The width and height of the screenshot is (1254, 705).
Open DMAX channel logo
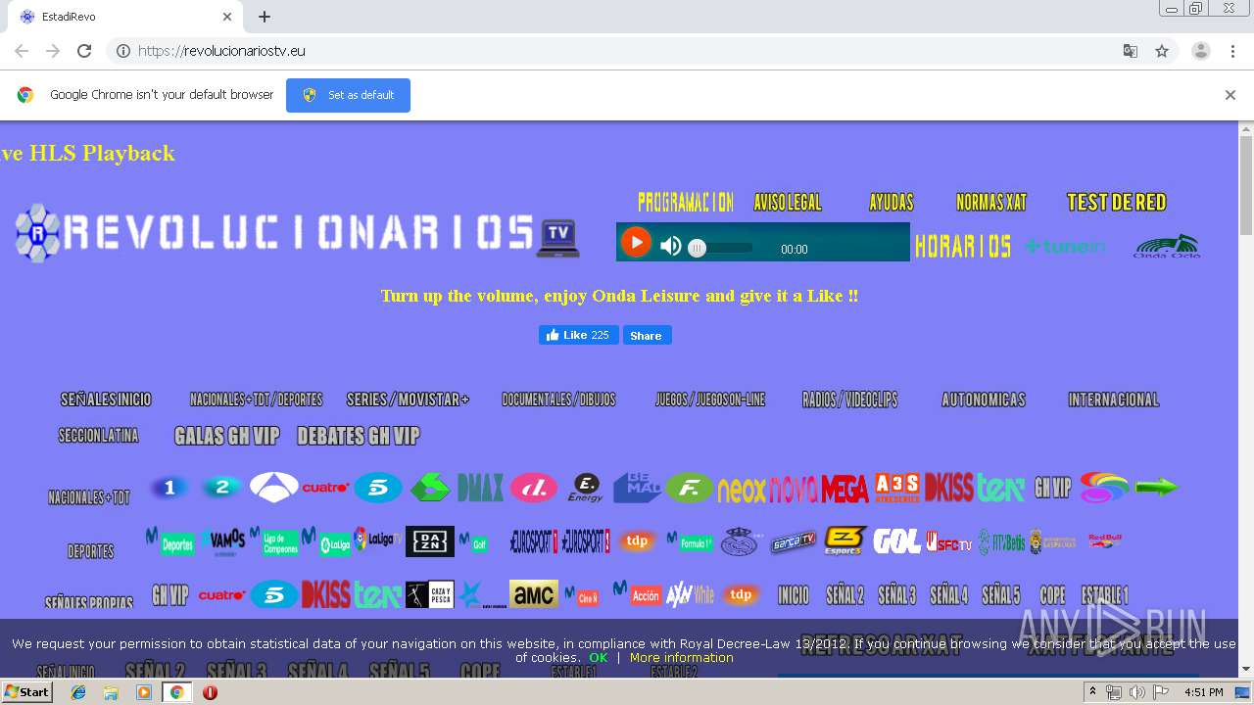(481, 488)
